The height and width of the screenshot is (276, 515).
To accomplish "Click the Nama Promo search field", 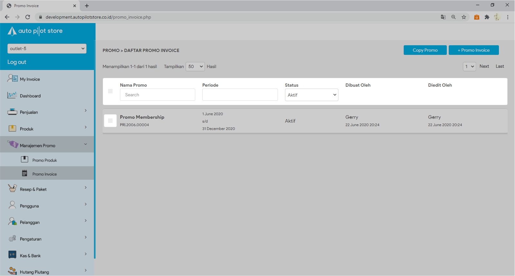I will [158, 95].
